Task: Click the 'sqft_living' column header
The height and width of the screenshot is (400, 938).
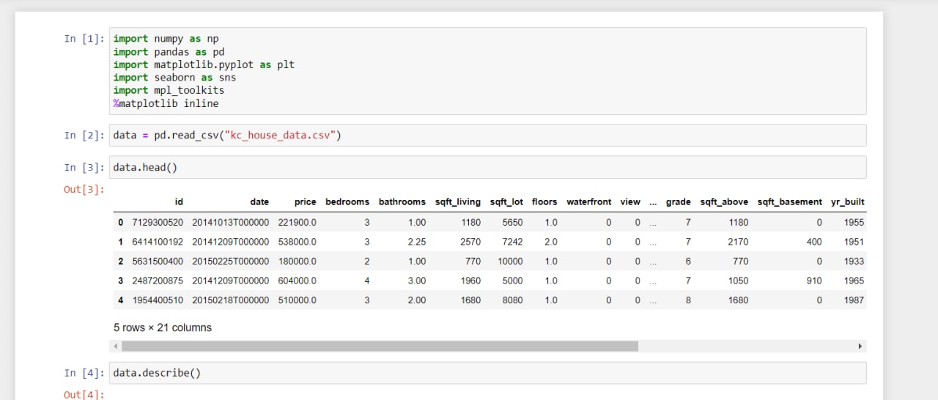Action: tap(458, 201)
